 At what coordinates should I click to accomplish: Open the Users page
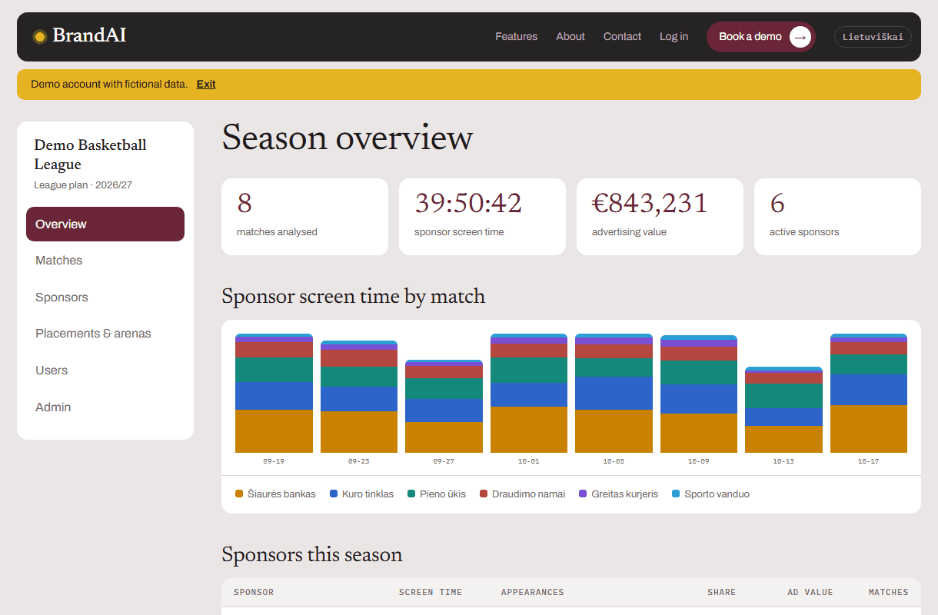[x=105, y=371]
